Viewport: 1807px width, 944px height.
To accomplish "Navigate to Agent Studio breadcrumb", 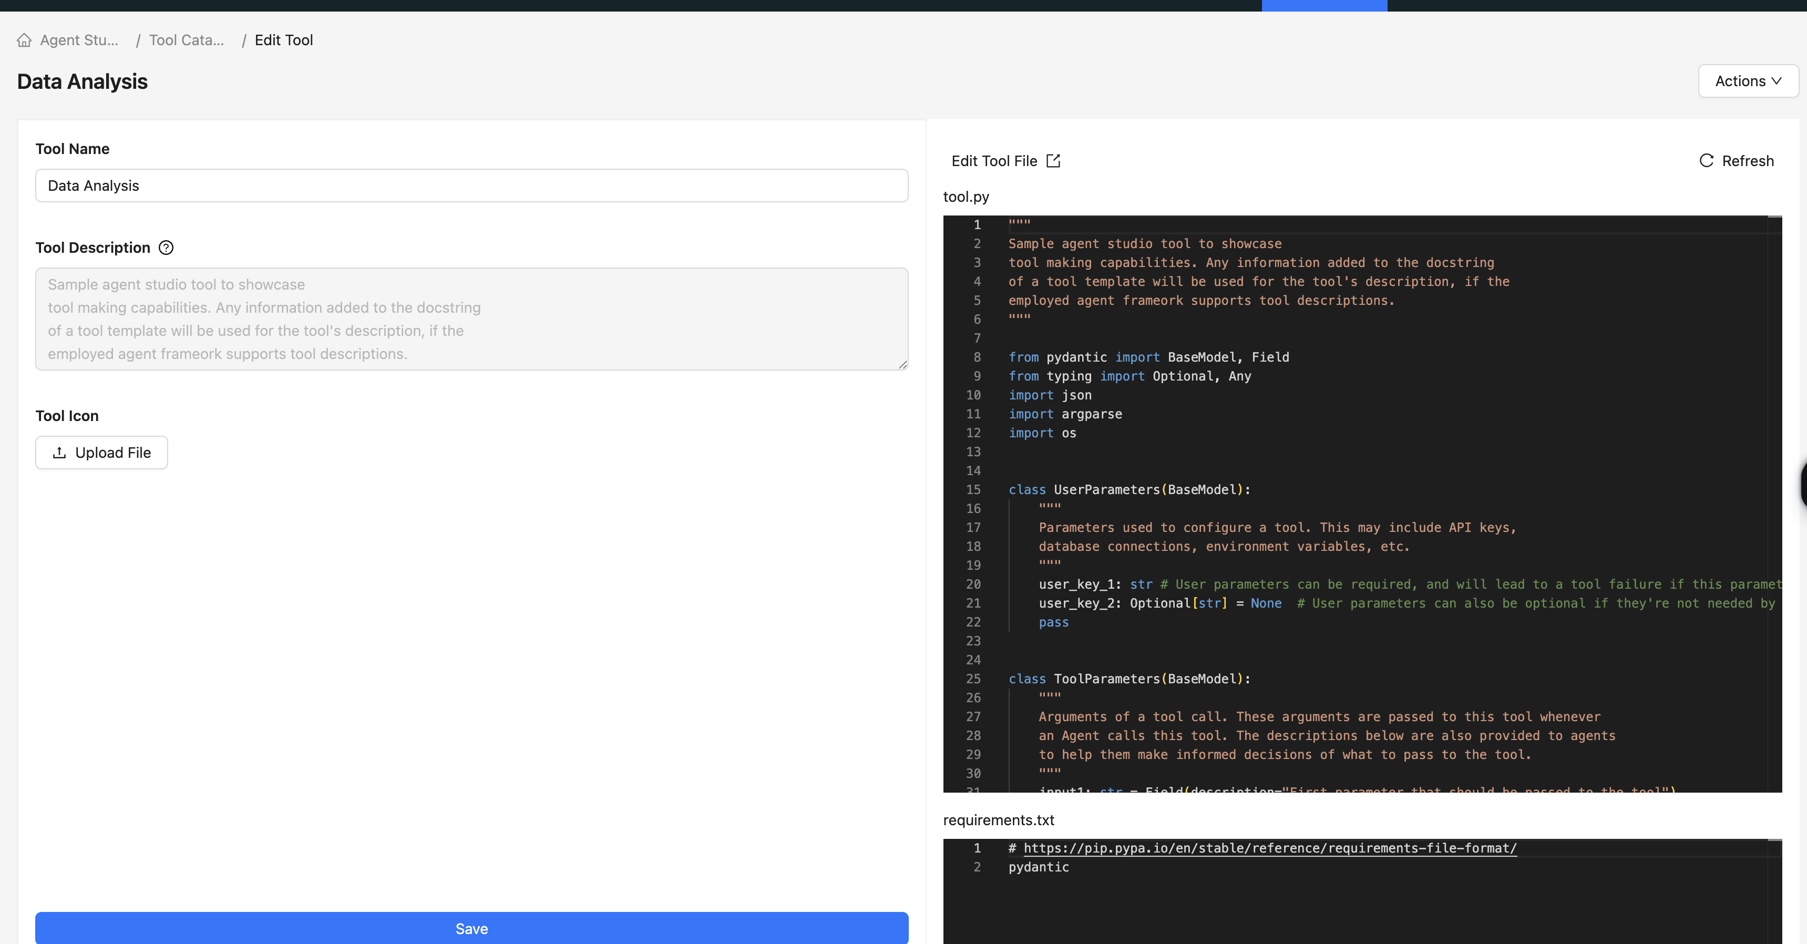I will 79,40.
